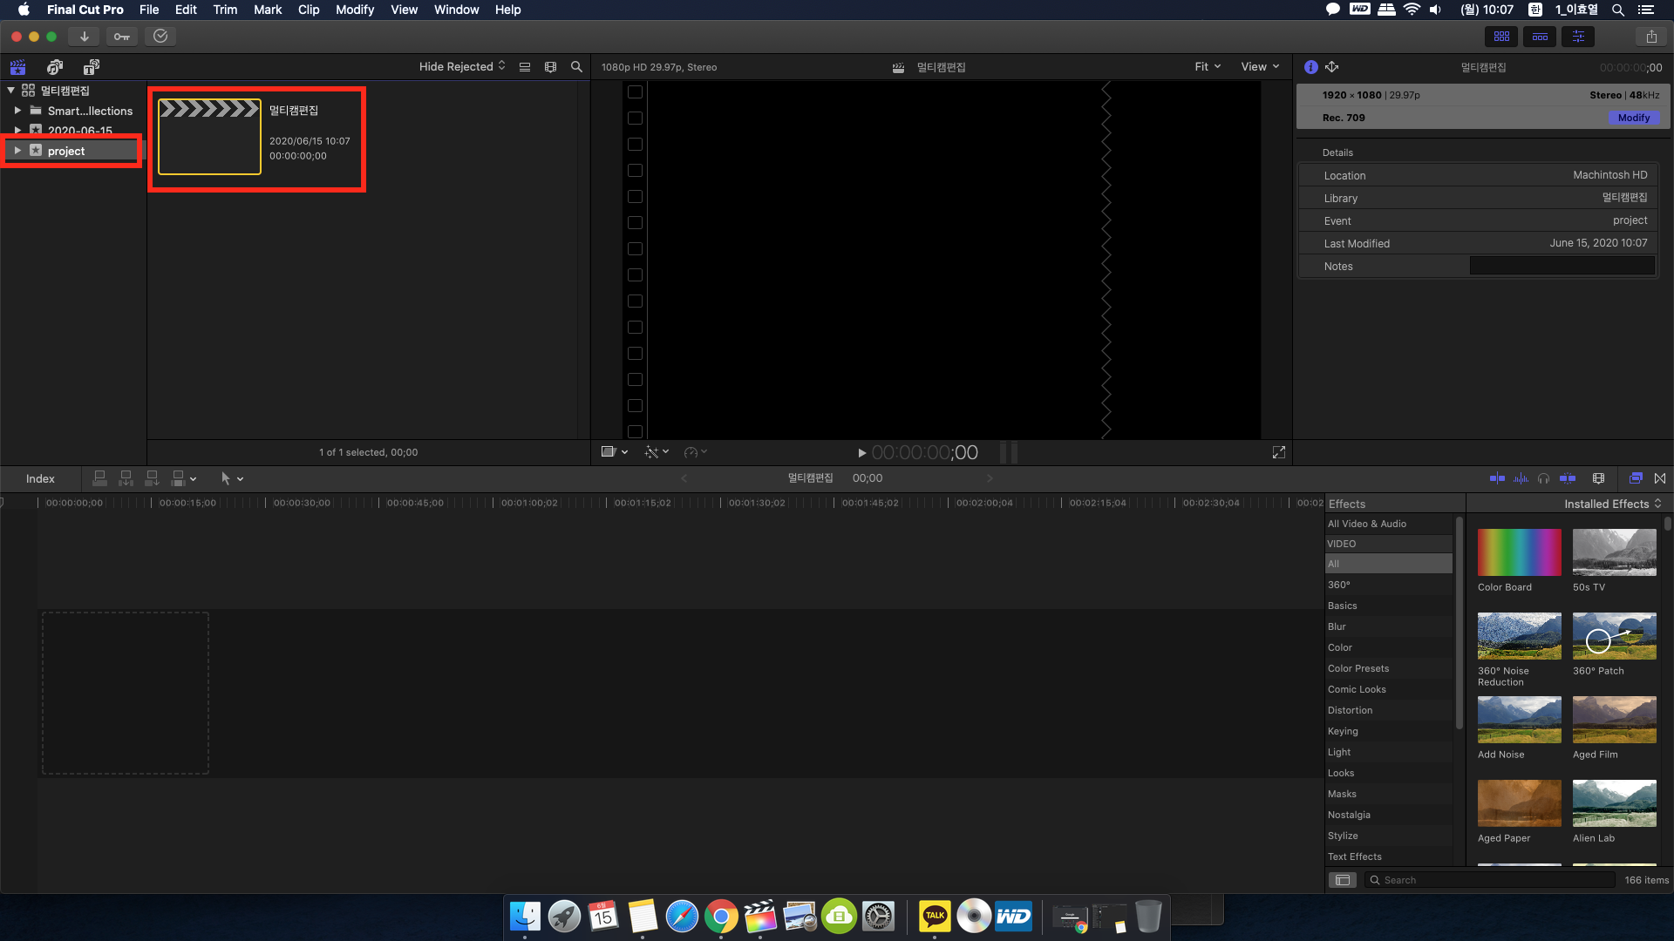
Task: Show Background Tasks checkmark icon
Action: coord(160,37)
